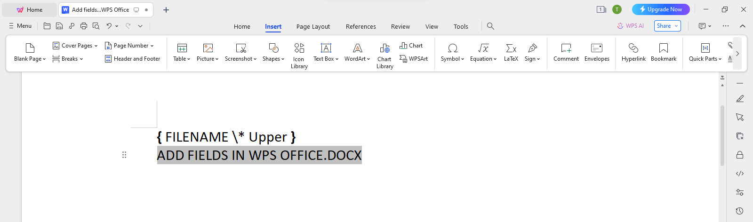Open the Symbol dropdown
The width and height of the screenshot is (753, 222).
[452, 52]
